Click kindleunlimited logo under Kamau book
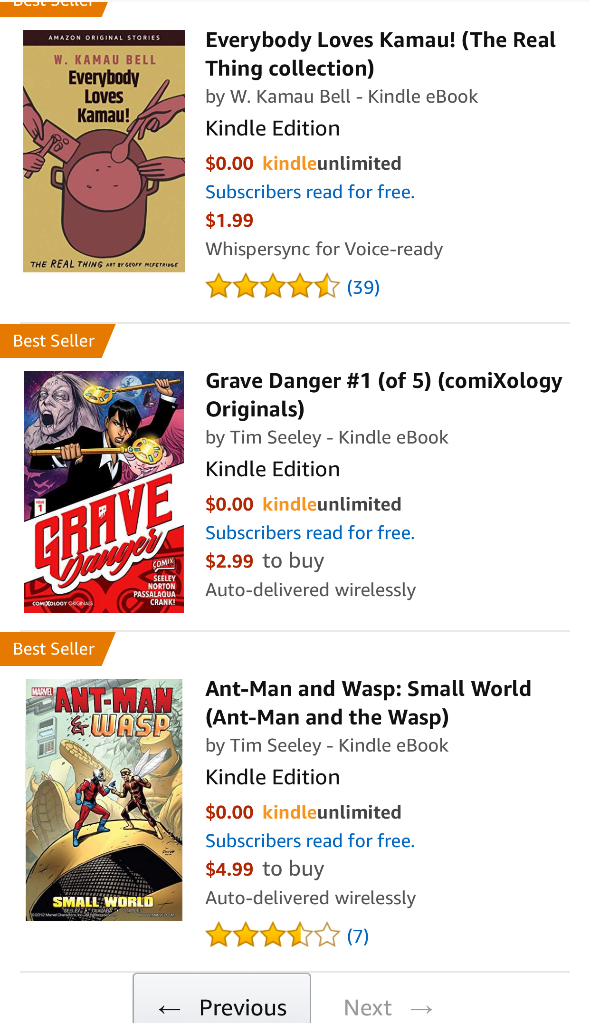This screenshot has width=590, height=1023. (332, 164)
